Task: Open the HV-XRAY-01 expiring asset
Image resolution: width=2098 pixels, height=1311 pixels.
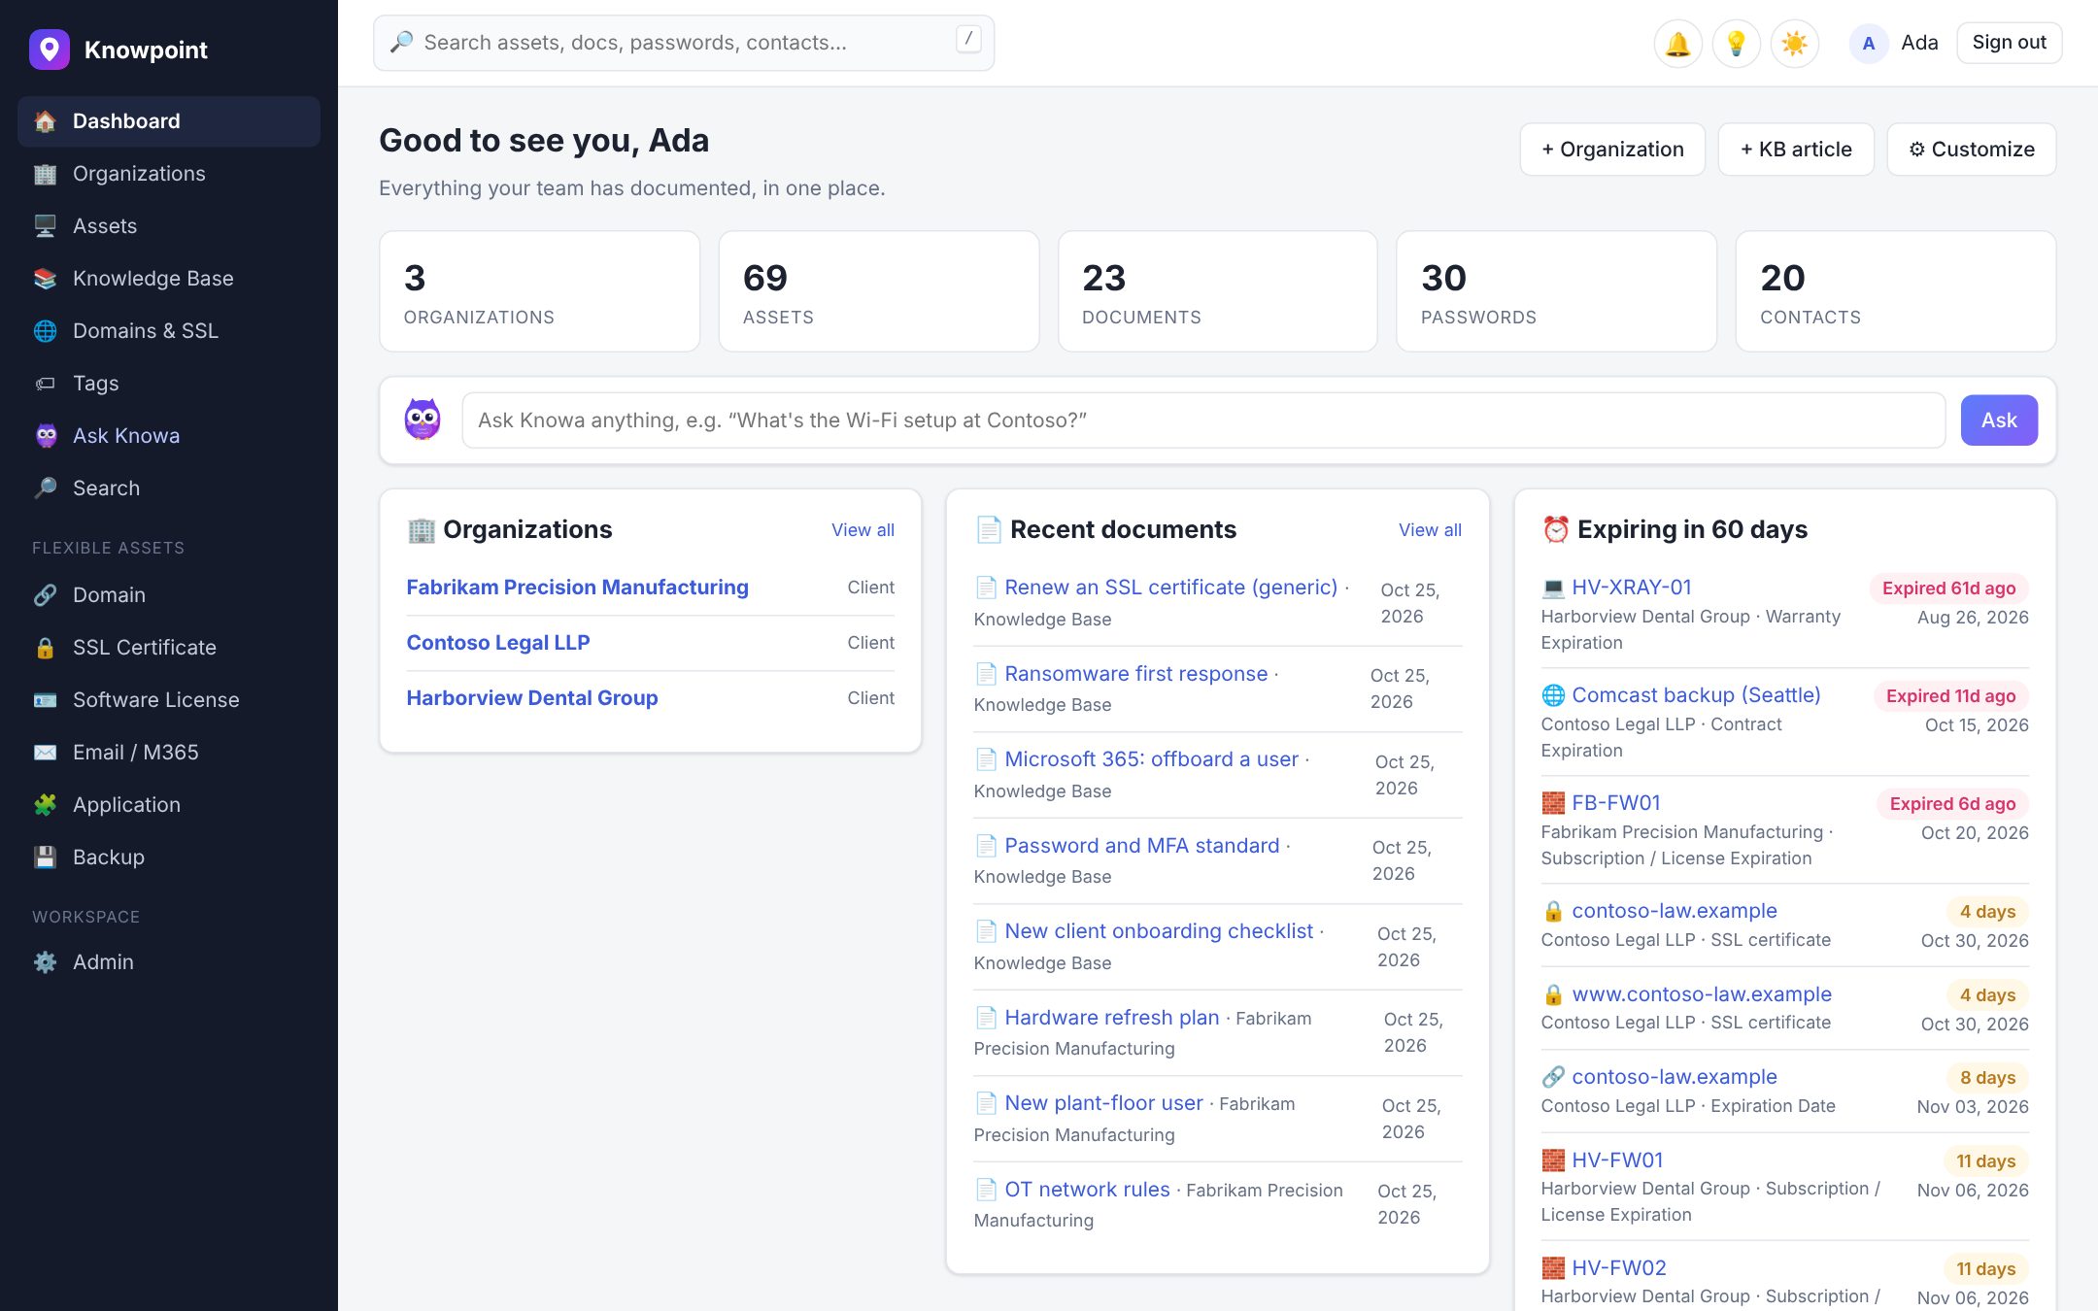Action: 1631,588
